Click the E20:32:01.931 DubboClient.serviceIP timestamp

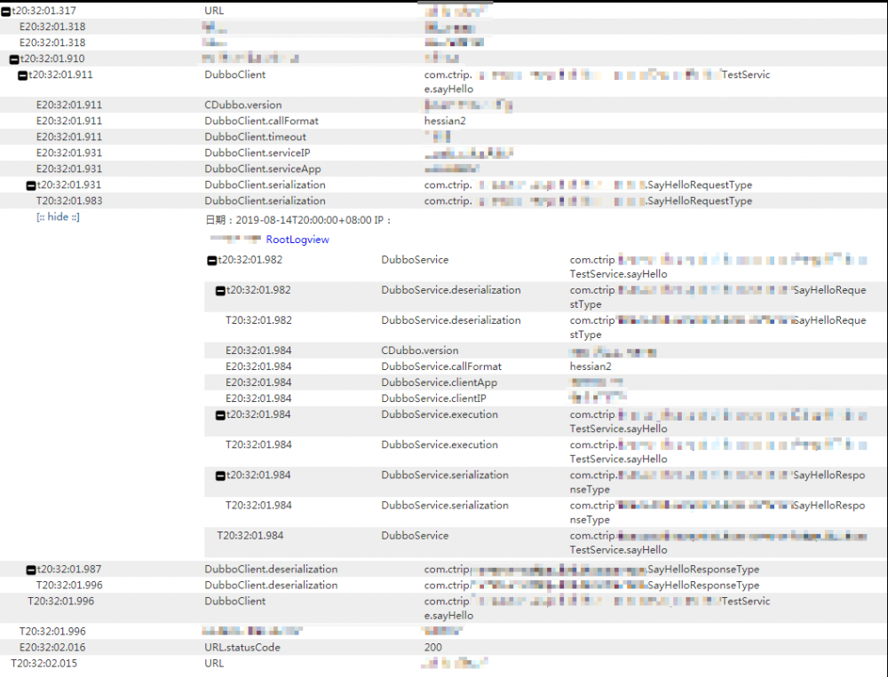[x=69, y=153]
